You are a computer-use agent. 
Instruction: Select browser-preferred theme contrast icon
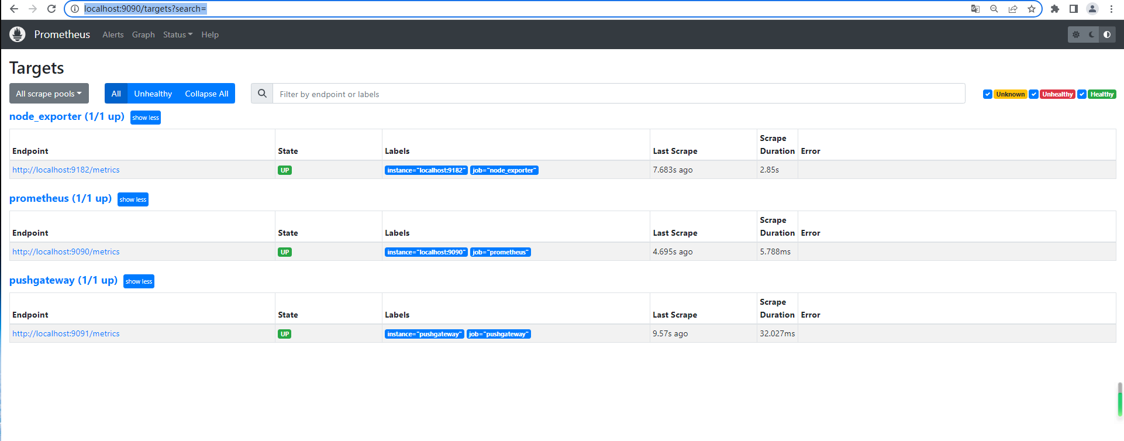[1107, 35]
